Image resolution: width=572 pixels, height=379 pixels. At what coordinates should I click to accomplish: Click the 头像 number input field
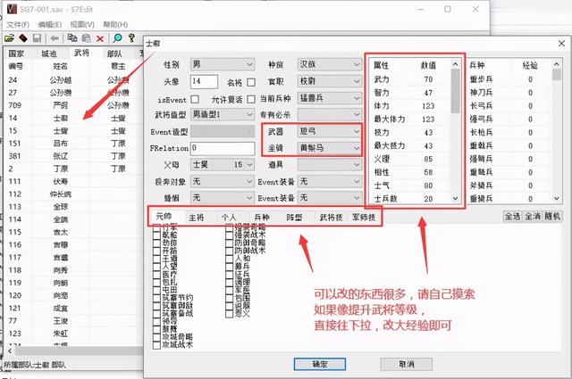pyautogui.click(x=200, y=81)
